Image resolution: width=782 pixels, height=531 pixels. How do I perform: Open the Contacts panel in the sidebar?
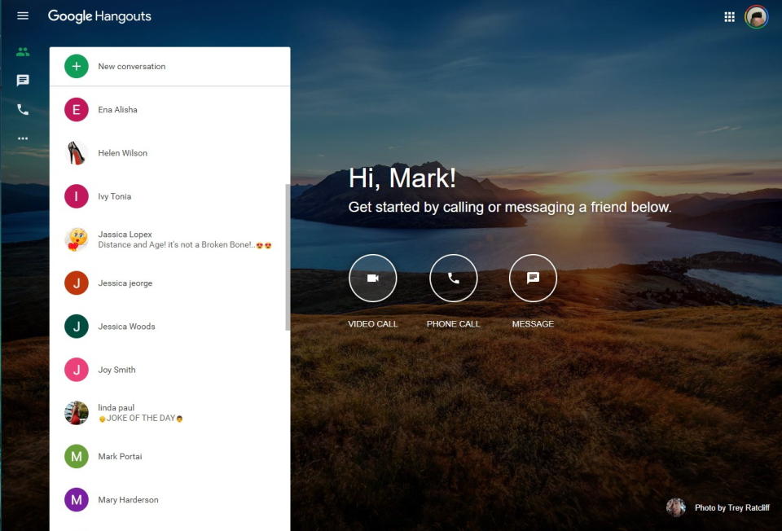tap(22, 51)
